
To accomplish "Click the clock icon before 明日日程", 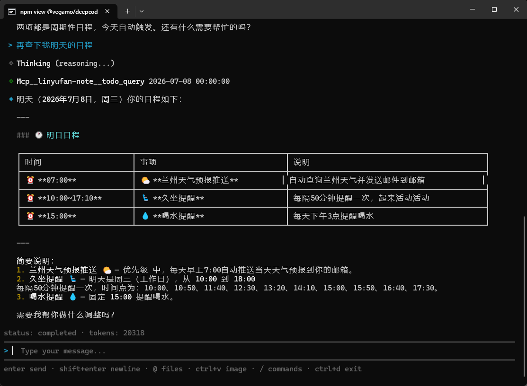I will click(39, 135).
